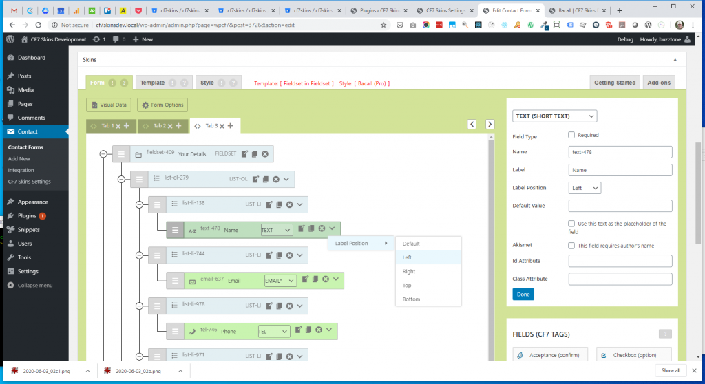Remove the list-ol-279 item
Viewport: 705px width, 384px height.
[x=275, y=179]
